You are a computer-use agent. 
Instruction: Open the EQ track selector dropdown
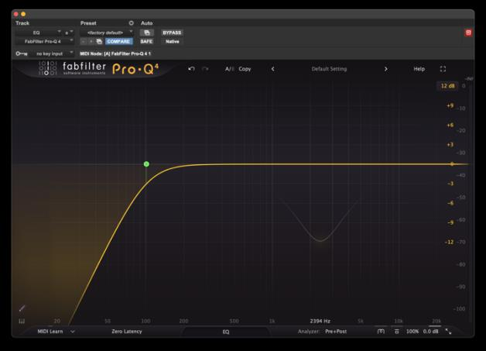(39, 33)
